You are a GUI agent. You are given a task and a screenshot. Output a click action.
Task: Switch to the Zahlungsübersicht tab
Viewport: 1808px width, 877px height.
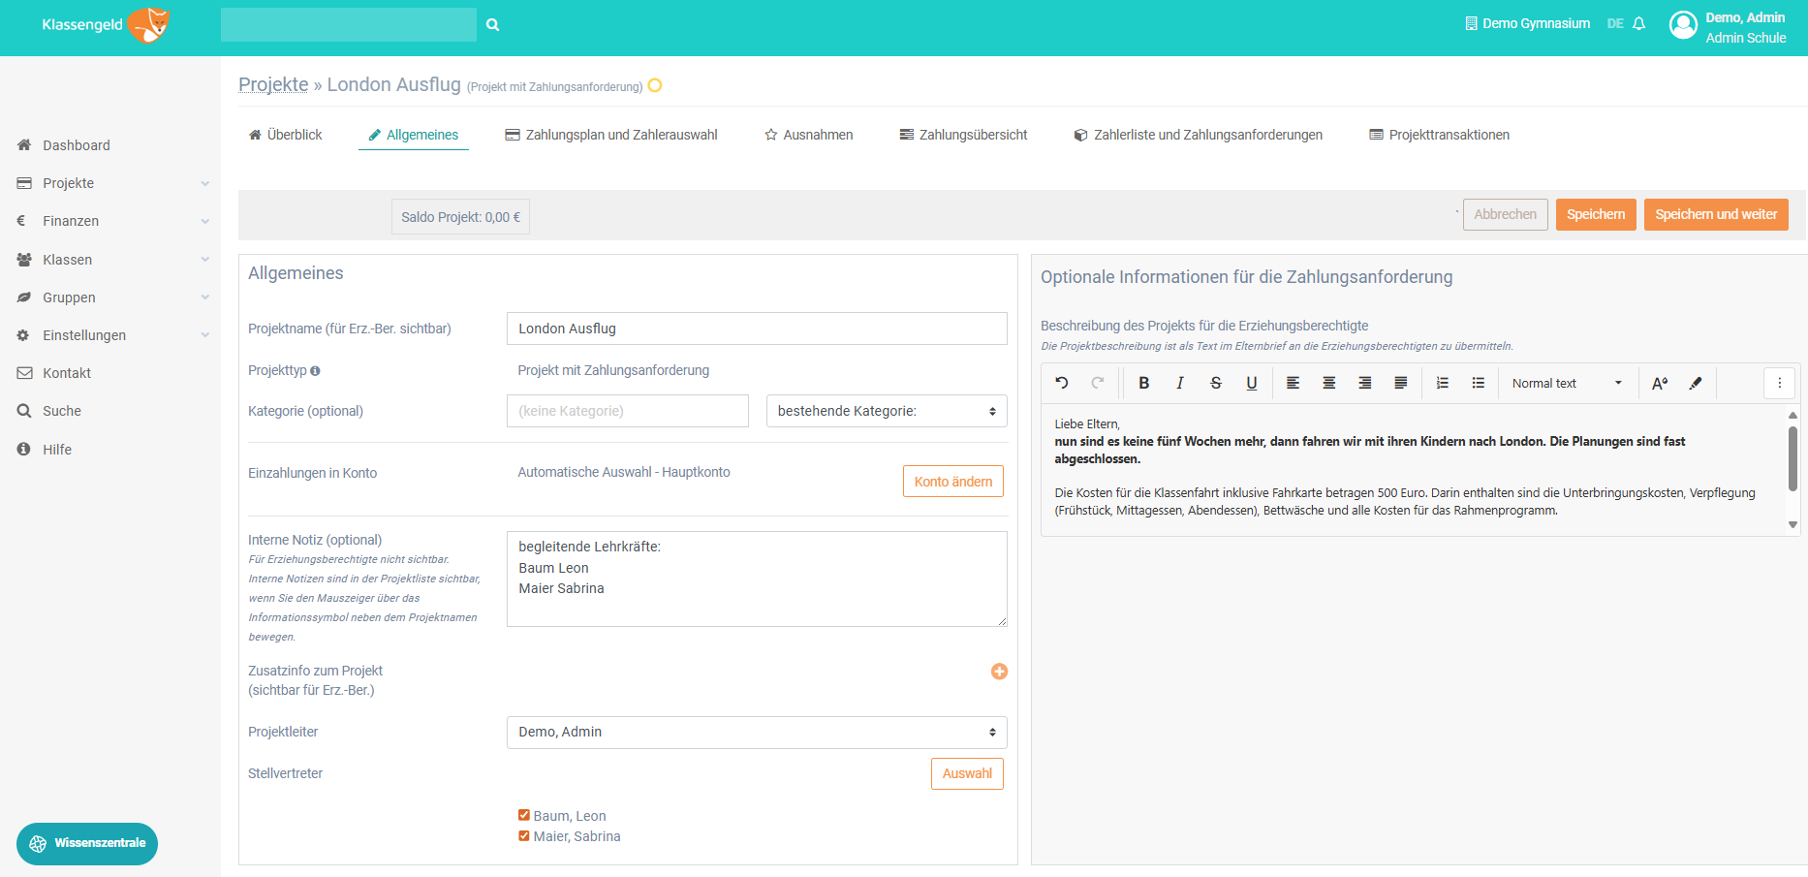[x=963, y=135]
